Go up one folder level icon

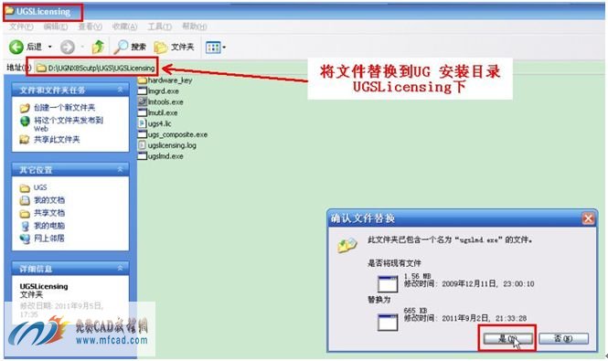98,47
